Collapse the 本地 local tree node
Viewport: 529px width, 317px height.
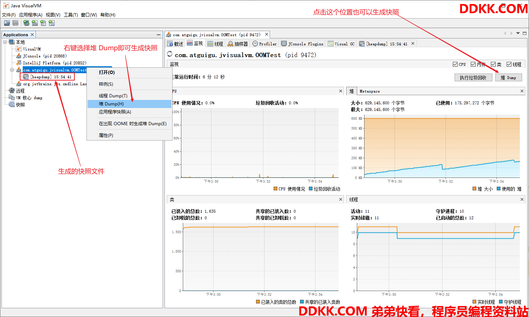pyautogui.click(x=5, y=42)
